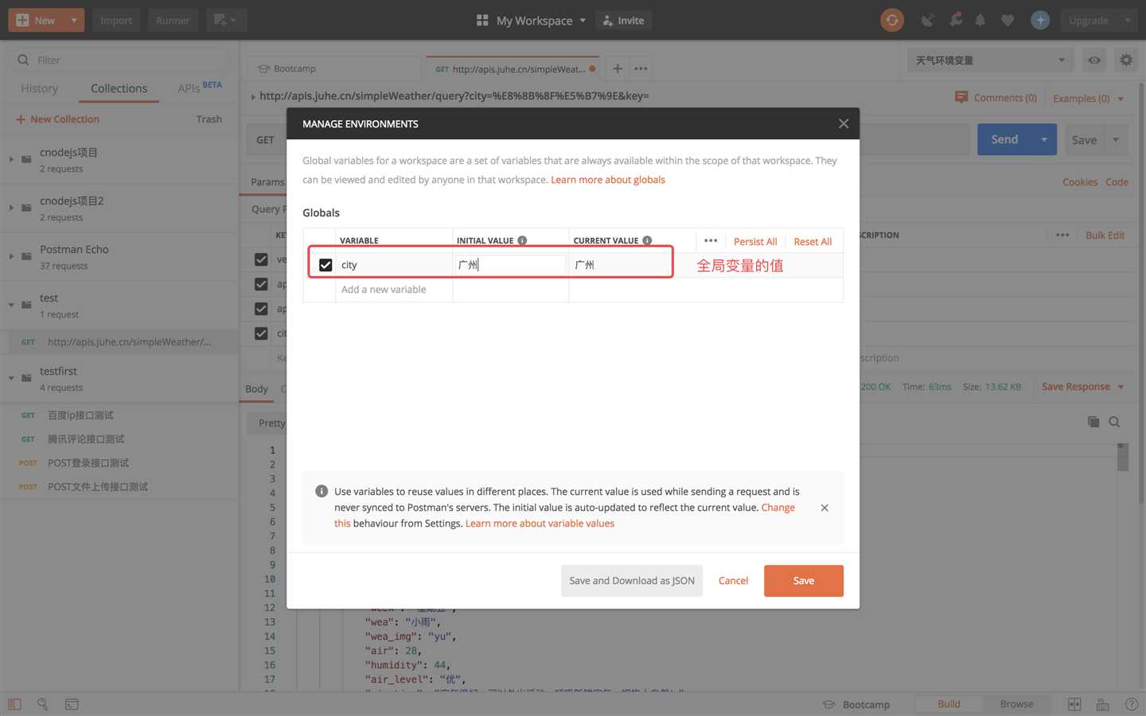
Task: Click the heart icon in the header
Action: click(1008, 20)
